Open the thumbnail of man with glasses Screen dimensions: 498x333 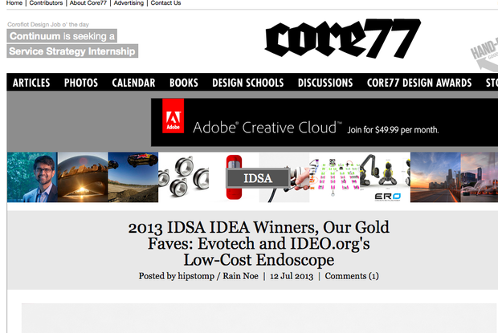tap(32, 177)
